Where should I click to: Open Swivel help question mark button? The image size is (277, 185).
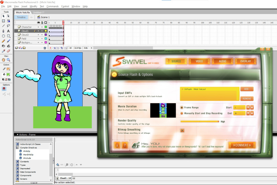coord(125,145)
